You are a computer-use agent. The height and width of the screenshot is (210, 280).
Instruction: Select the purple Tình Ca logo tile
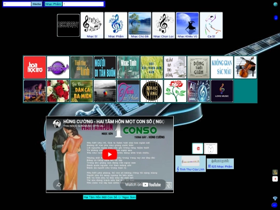(58, 67)
